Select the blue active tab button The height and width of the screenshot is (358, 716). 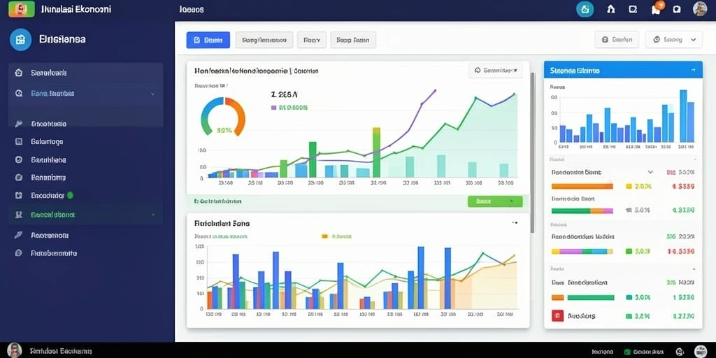pos(208,40)
